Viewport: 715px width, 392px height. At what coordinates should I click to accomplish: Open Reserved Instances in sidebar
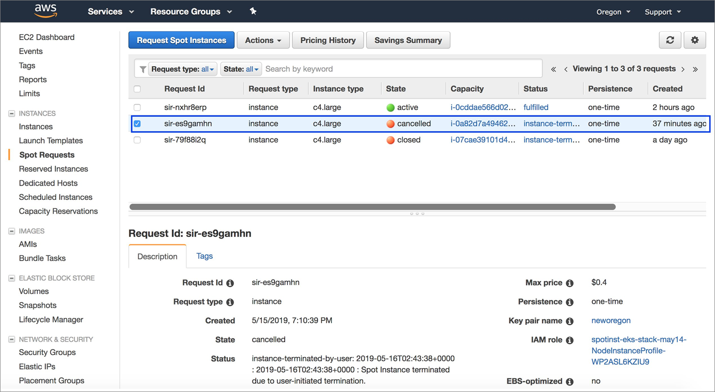(53, 169)
